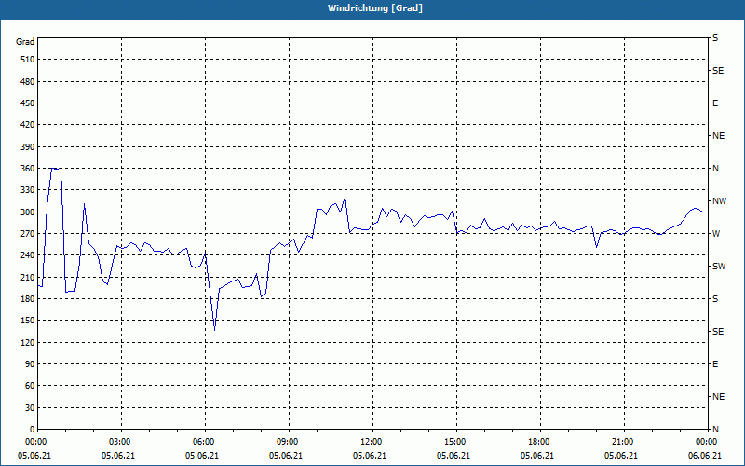Screen dimensions: 745x466
Task: Click the NW compass label on right axis
Action: click(719, 201)
